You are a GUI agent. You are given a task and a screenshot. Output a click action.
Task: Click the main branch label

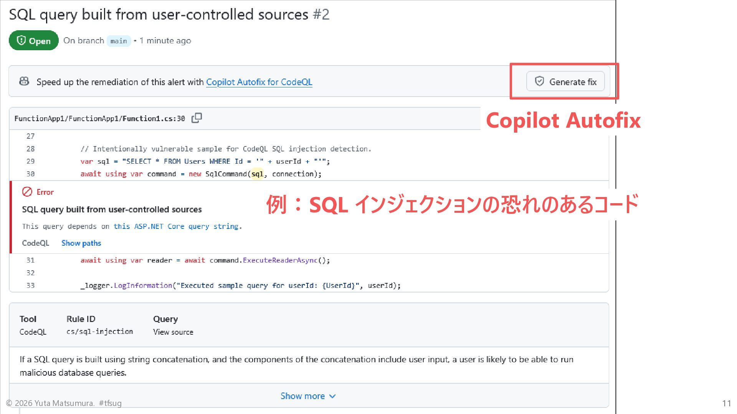119,41
